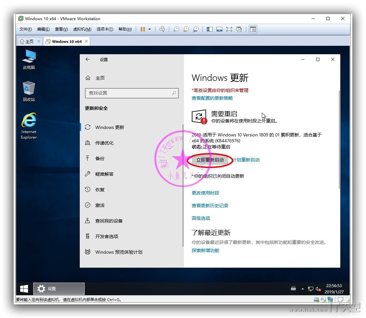366x318 pixels.
Task: Click the 查看配置的更新策略 link
Action: (212, 98)
